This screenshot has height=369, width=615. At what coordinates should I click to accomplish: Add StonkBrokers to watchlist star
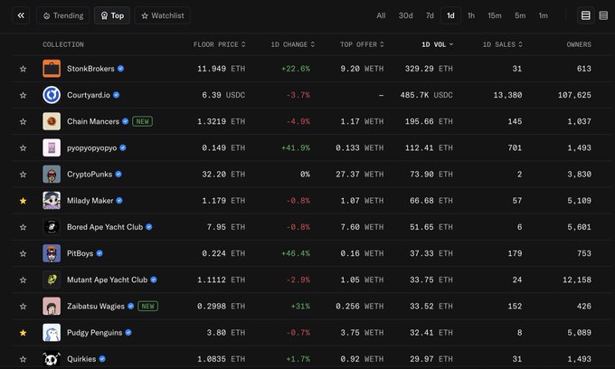click(x=24, y=69)
